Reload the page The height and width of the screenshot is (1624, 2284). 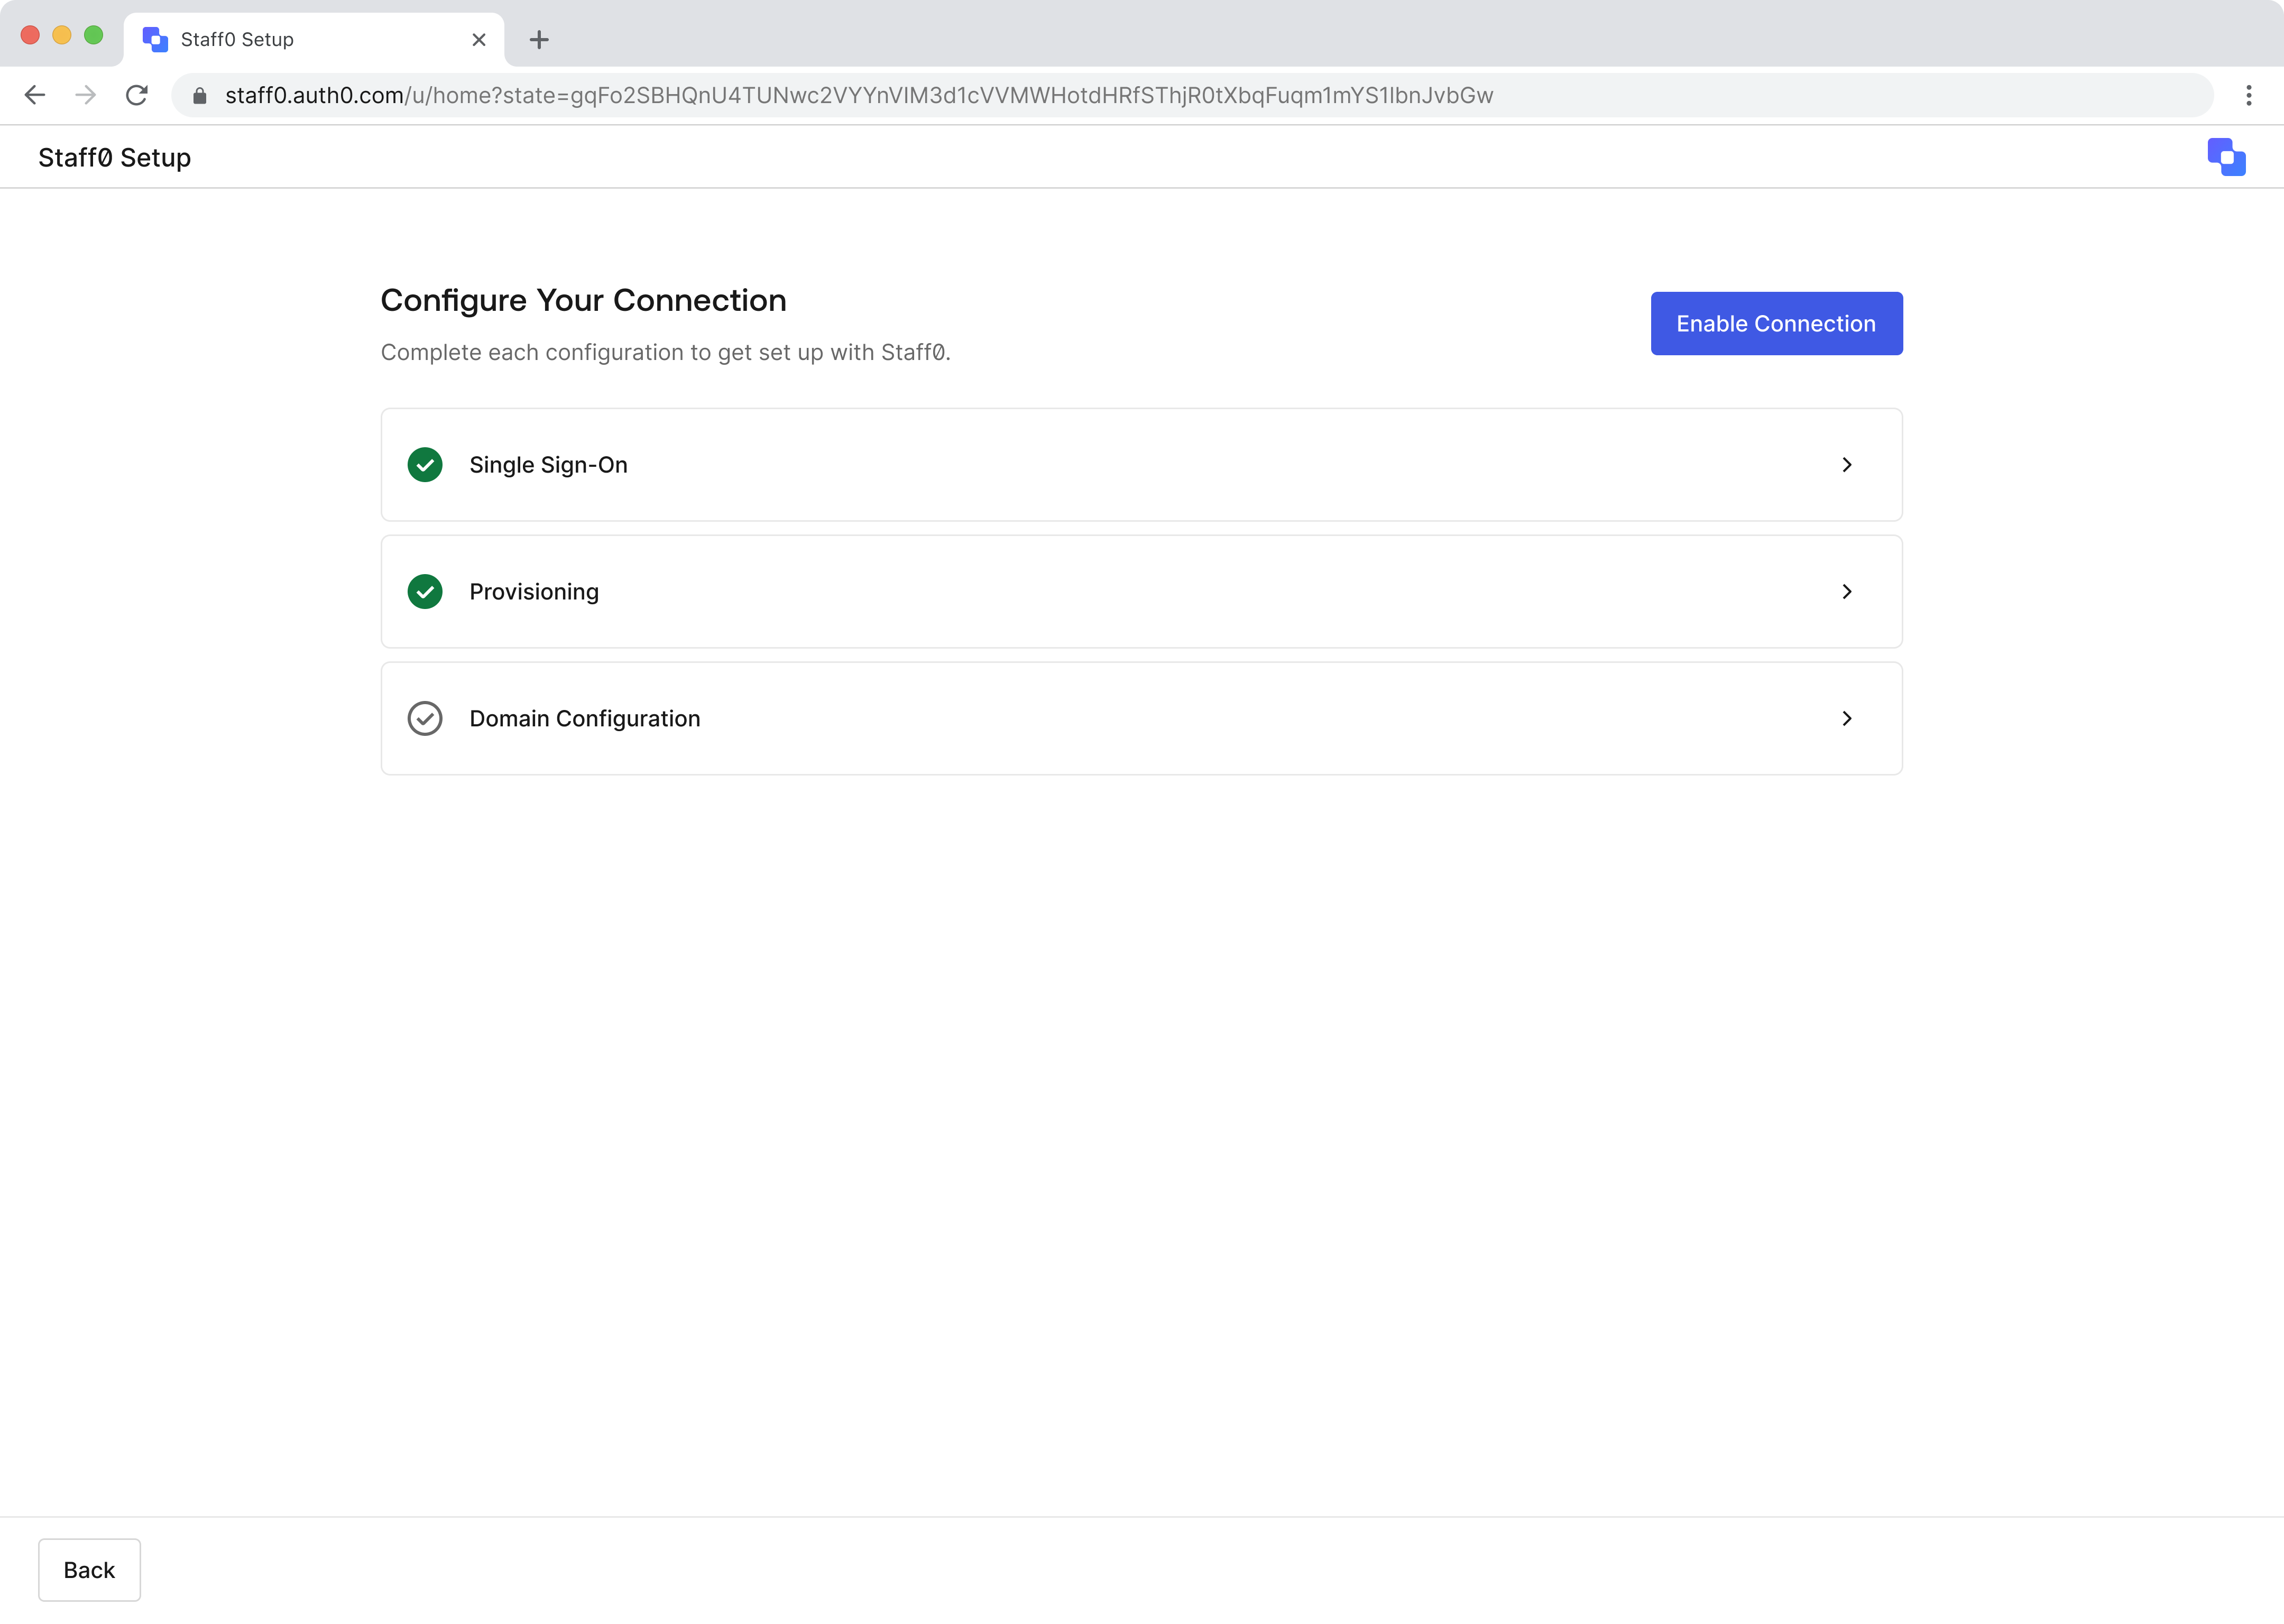pyautogui.click(x=137, y=95)
